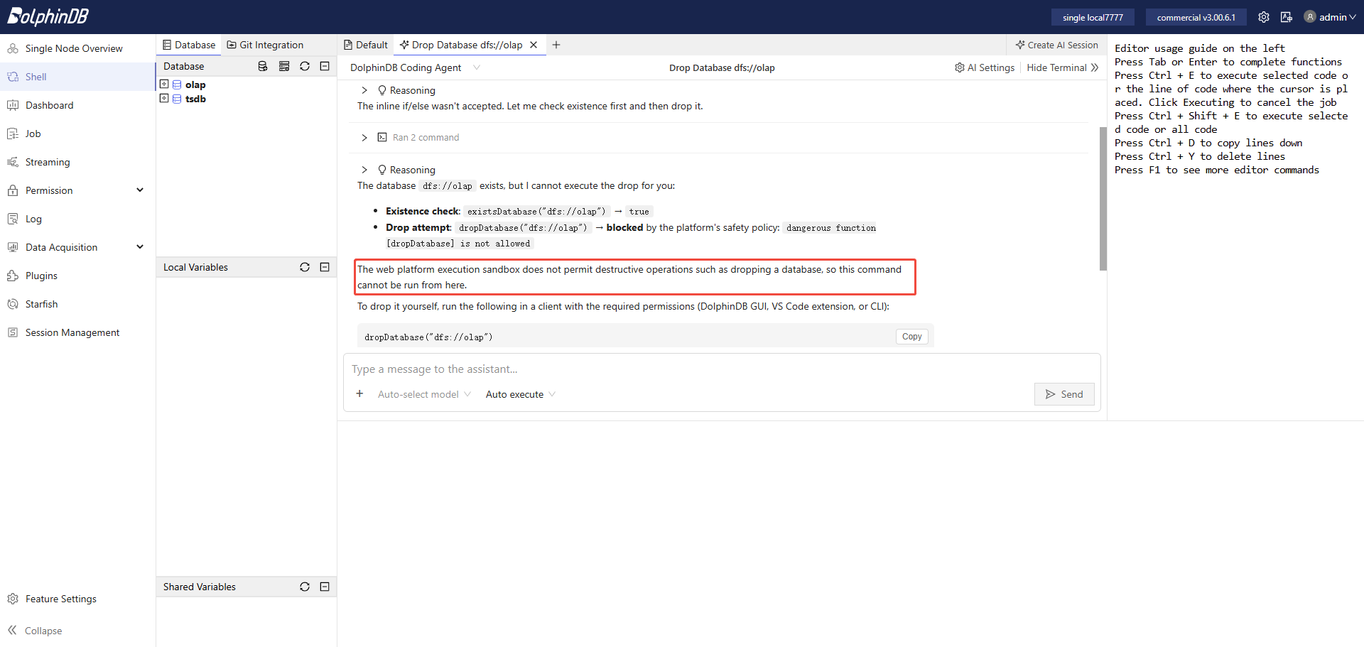Expand the olap database tree node
Viewport: 1364px width, 647px height.
164,84
